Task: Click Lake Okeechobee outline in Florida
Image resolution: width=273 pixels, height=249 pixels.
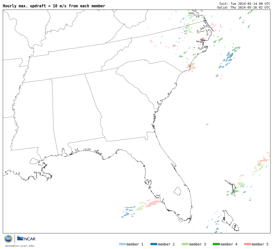Action: pos(177,191)
